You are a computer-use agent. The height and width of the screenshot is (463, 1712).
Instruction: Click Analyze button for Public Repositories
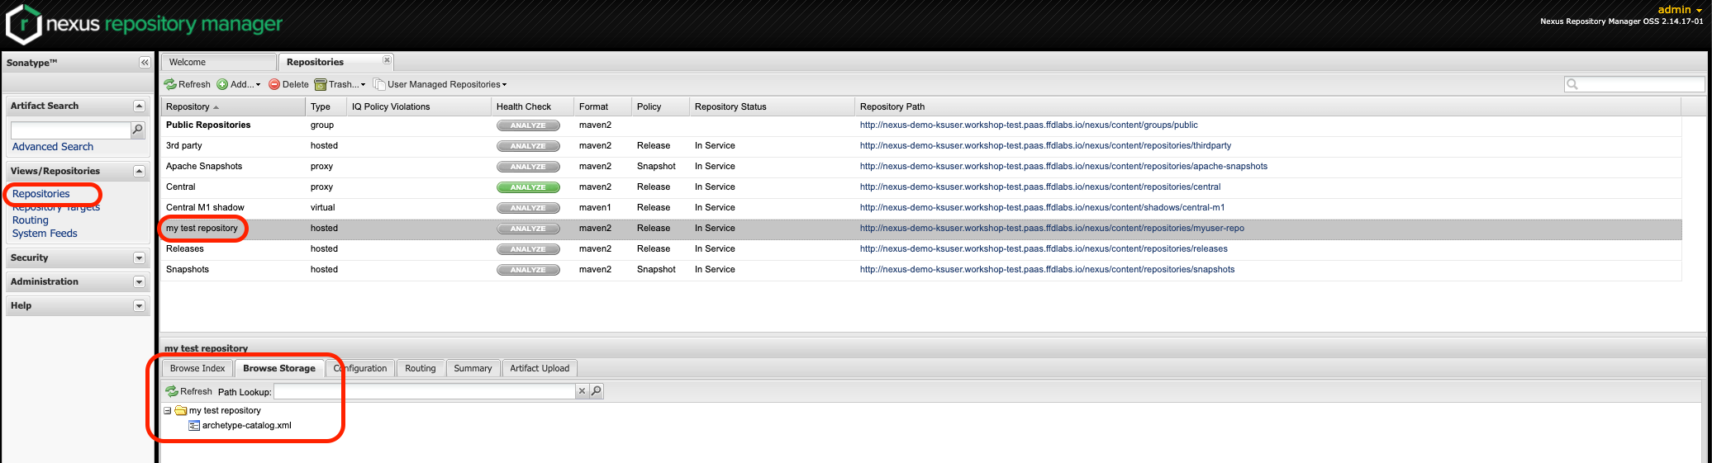pos(528,125)
